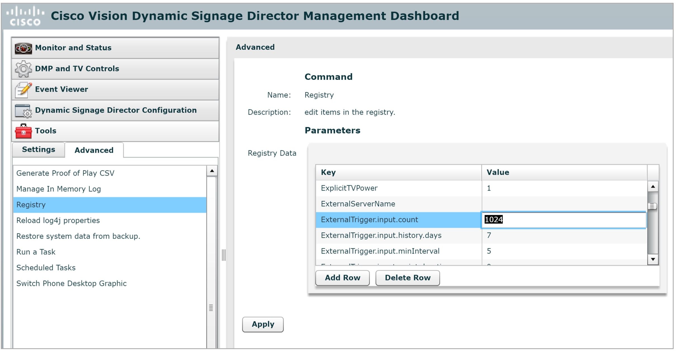Click the vertical panel splitter handle
Viewport: 677px width, 353px height.
click(x=224, y=255)
